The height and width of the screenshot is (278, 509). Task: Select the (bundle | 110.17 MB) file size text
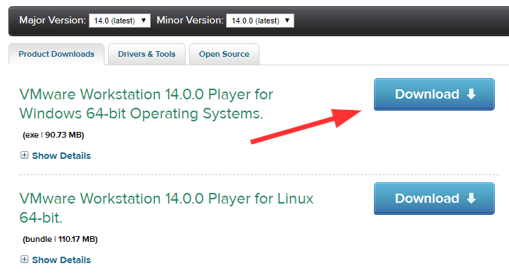60,240
